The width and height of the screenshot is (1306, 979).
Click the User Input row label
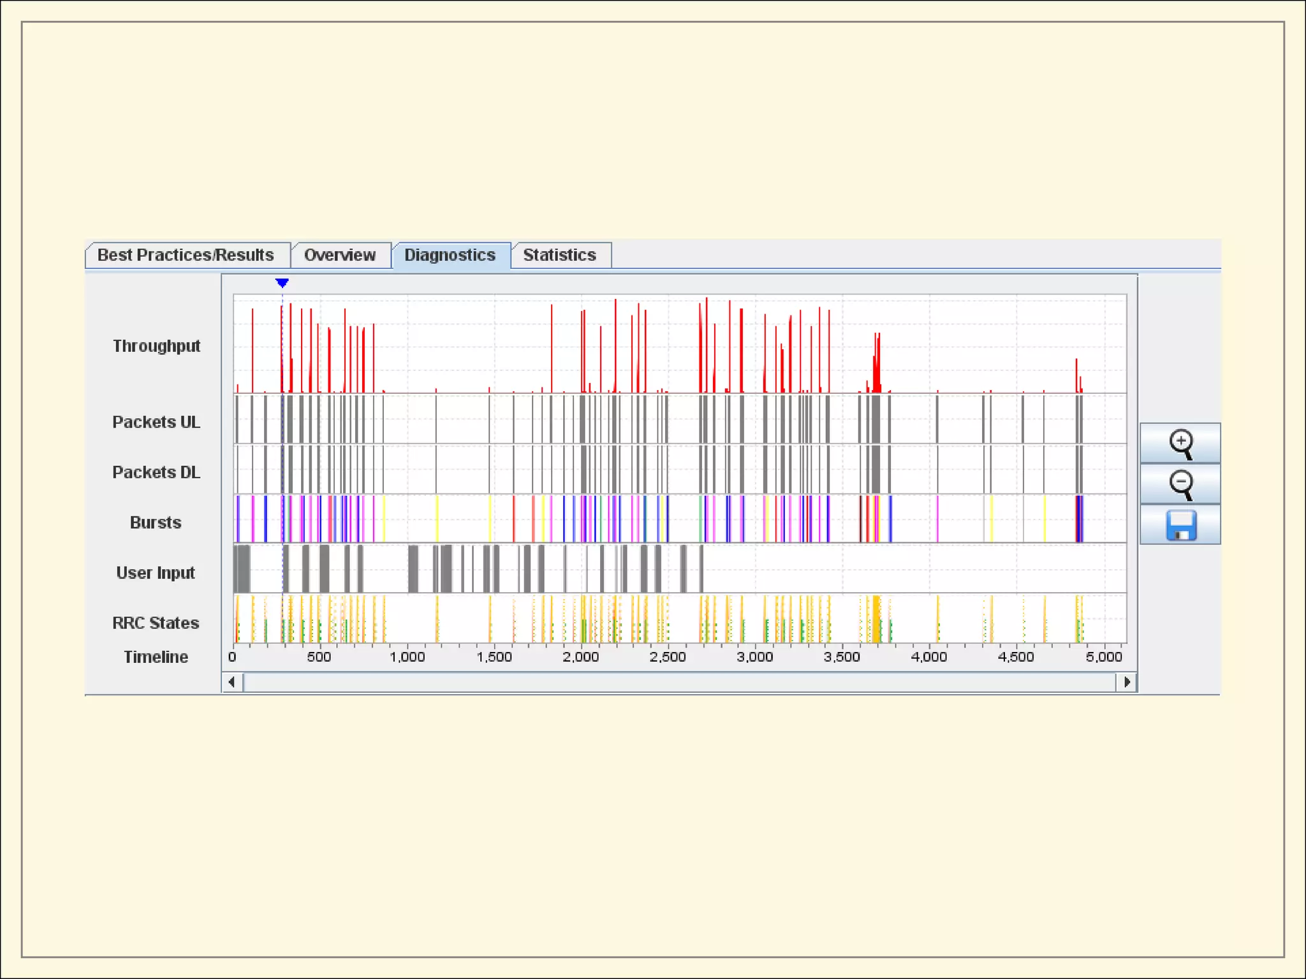[156, 573]
